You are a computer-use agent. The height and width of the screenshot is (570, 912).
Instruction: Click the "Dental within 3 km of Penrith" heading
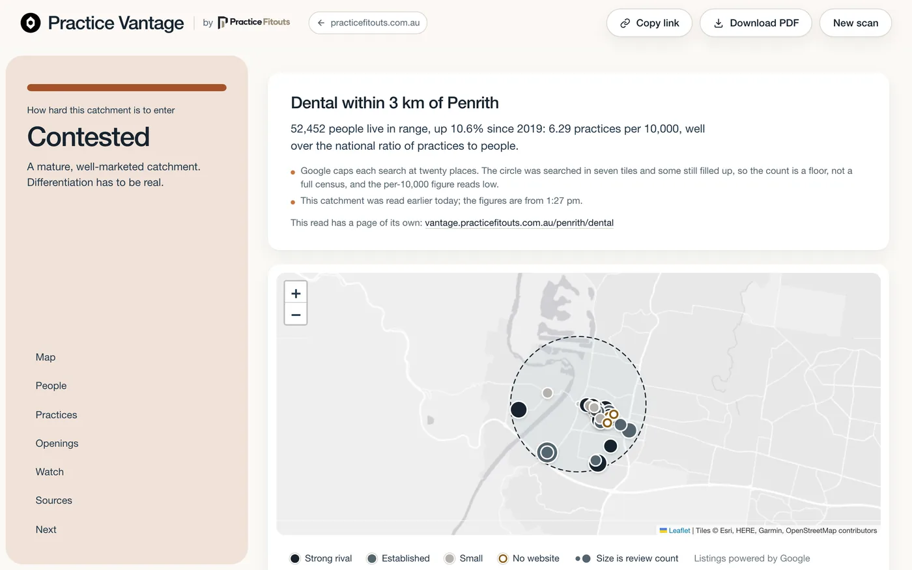coord(395,103)
